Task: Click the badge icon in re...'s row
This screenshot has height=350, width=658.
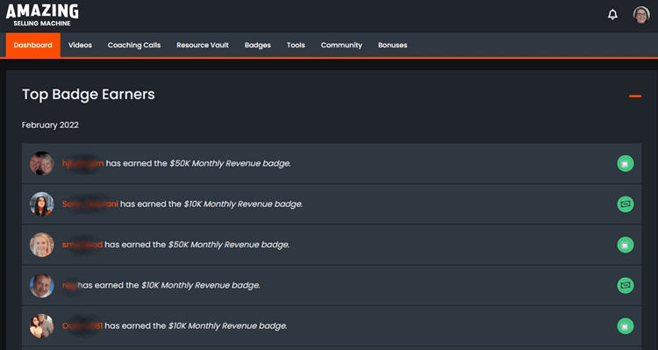Action: click(626, 285)
